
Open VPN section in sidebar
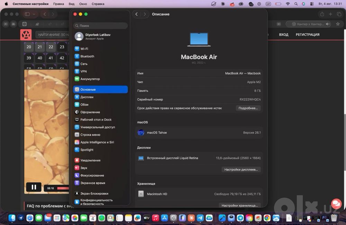click(x=100, y=71)
